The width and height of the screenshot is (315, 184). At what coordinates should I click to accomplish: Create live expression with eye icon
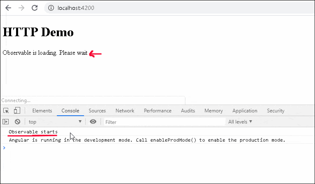[93, 122]
